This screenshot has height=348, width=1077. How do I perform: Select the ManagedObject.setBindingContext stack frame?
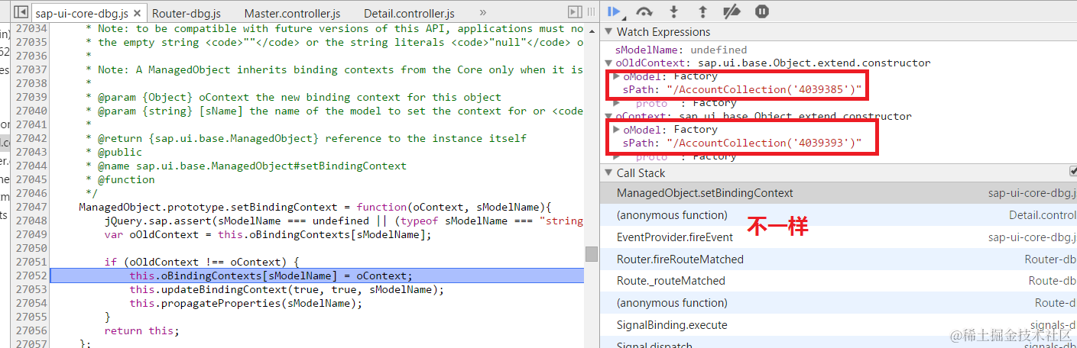[838, 193]
